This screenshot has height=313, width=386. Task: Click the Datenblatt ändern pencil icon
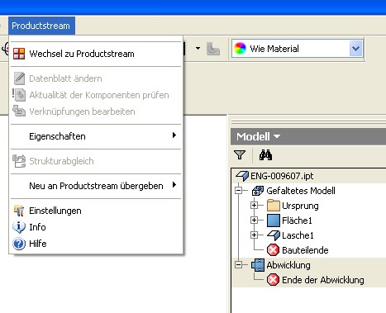(19, 78)
